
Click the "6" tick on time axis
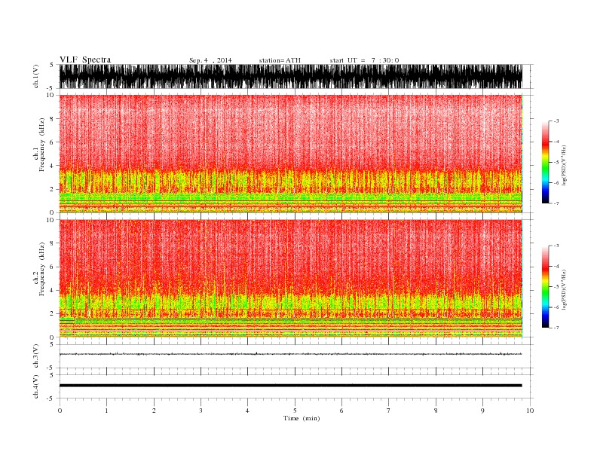[341, 411]
